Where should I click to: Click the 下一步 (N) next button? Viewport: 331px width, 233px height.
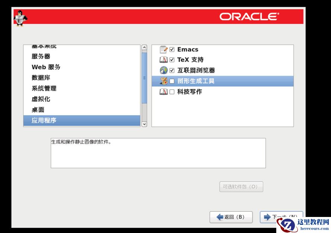coord(281,217)
